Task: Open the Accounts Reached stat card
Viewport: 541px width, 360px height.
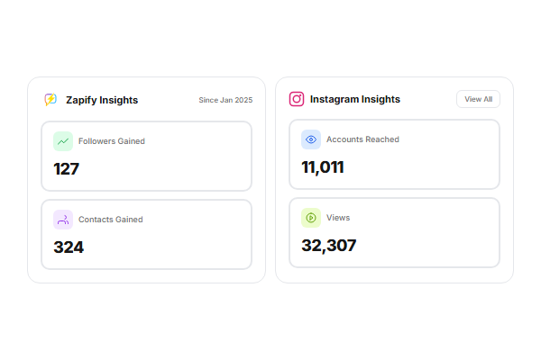Action: 394,155
